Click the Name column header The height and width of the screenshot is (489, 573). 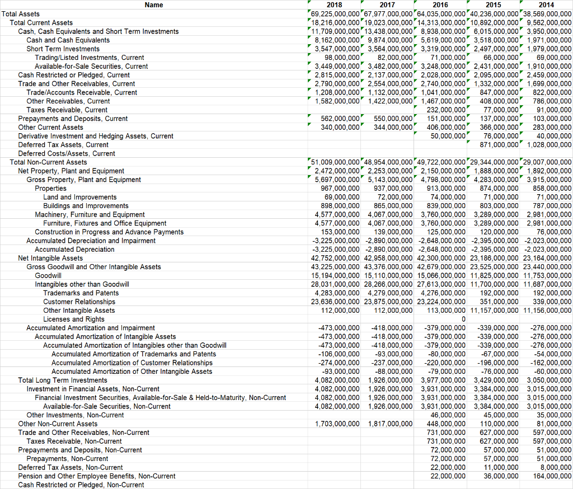pos(153,4)
